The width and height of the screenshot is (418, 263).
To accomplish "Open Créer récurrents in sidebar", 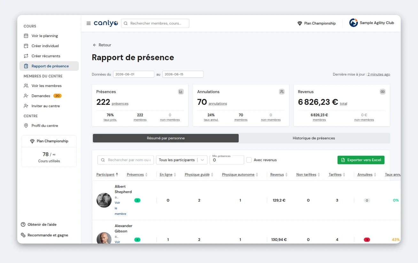I will click(49, 56).
